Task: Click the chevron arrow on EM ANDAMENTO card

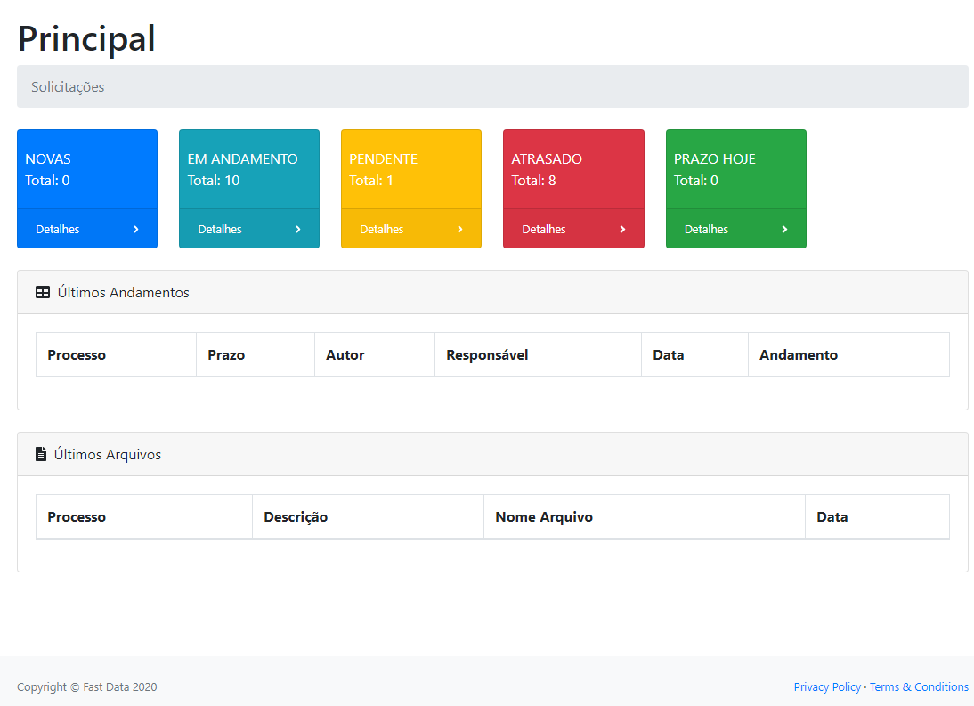Action: point(298,229)
